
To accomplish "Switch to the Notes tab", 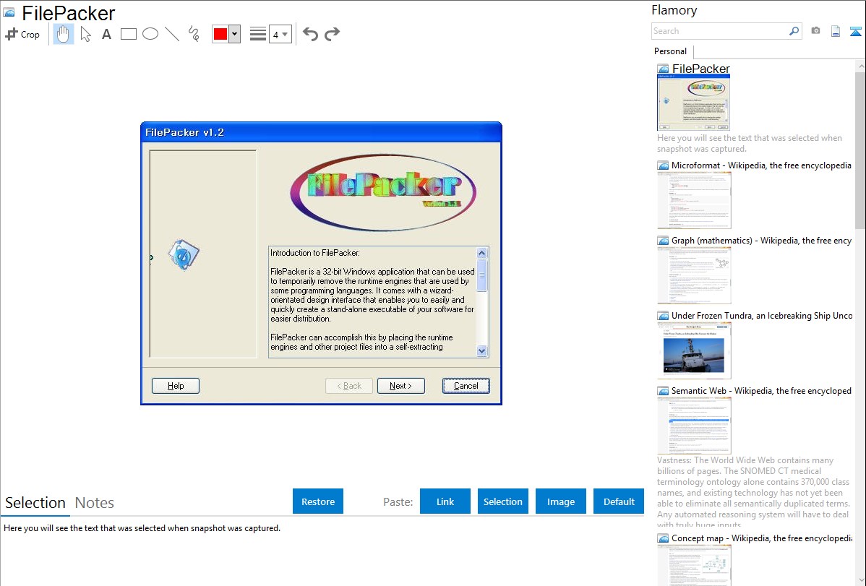I will (95, 503).
